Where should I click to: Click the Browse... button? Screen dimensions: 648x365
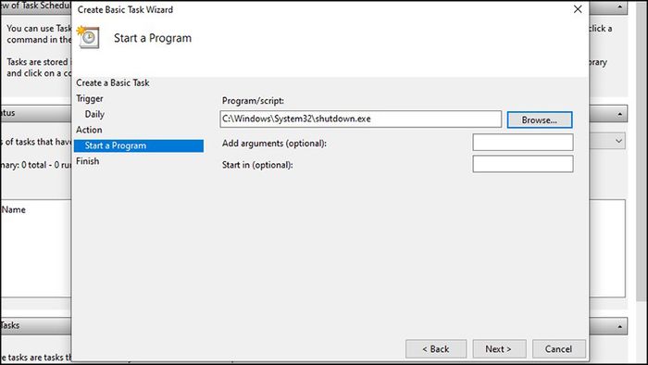click(540, 120)
